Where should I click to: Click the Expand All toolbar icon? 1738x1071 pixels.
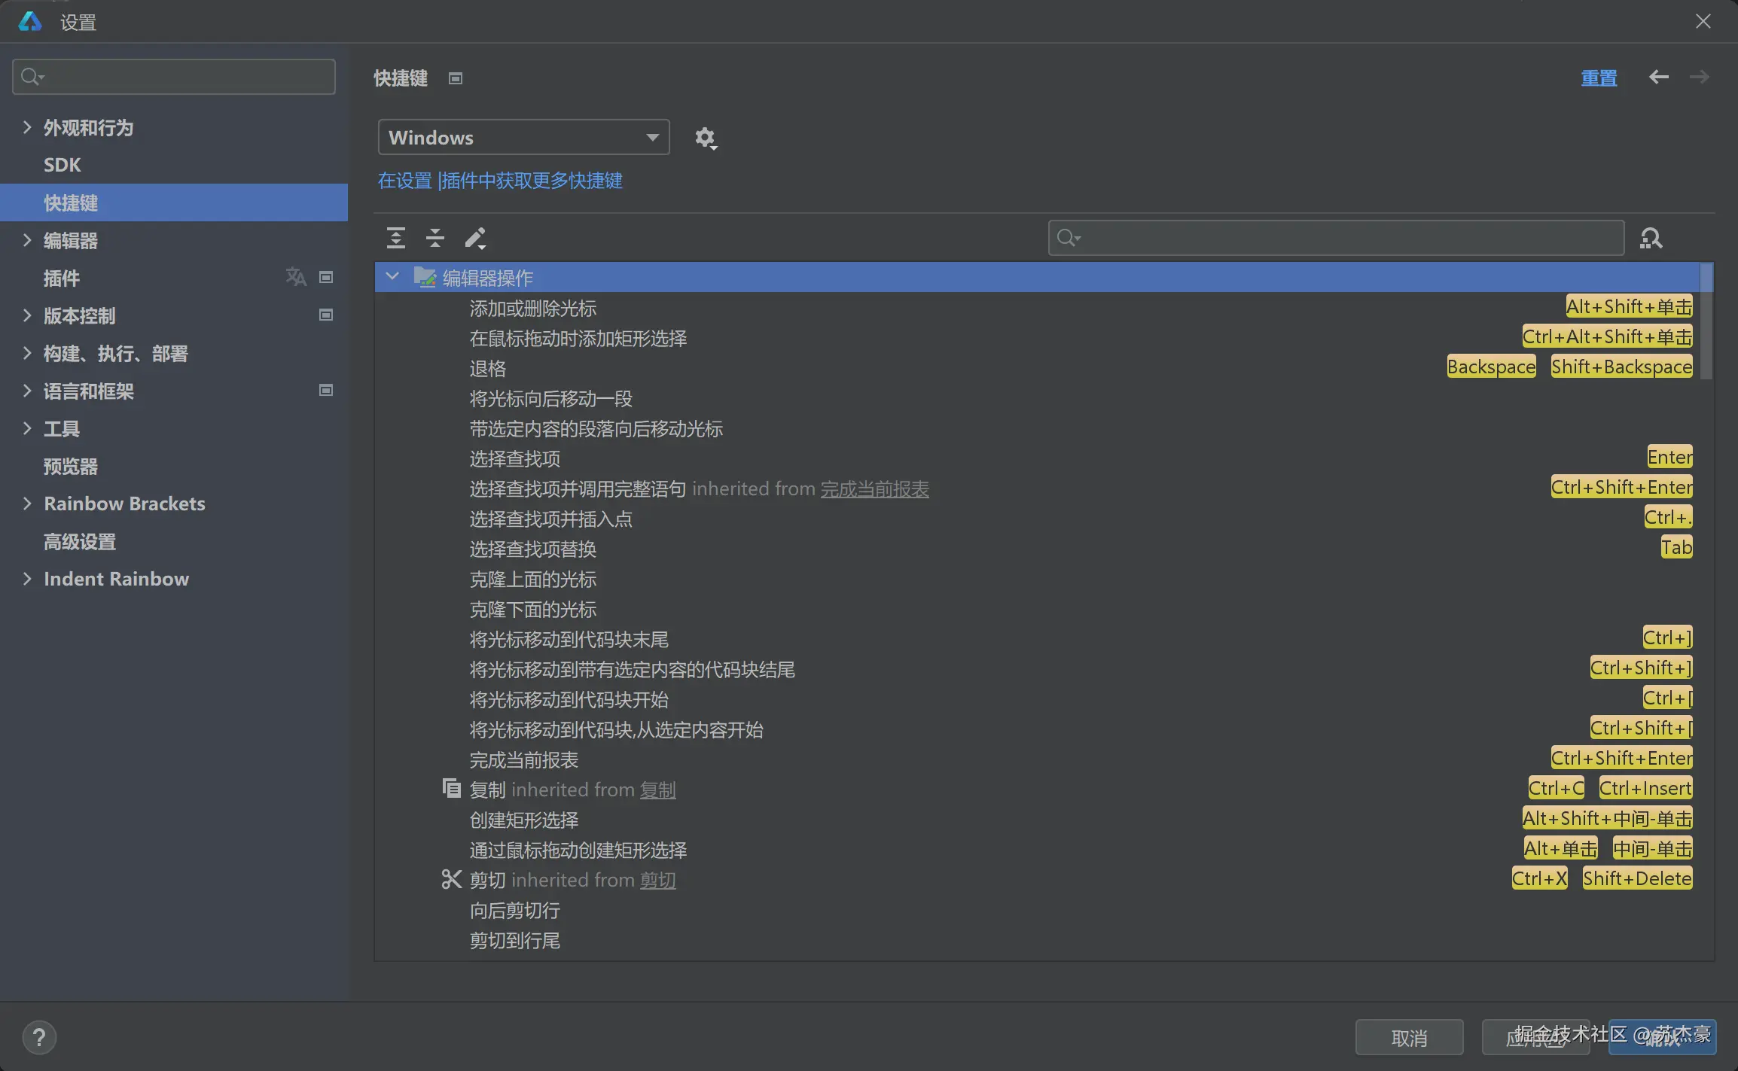tap(396, 238)
